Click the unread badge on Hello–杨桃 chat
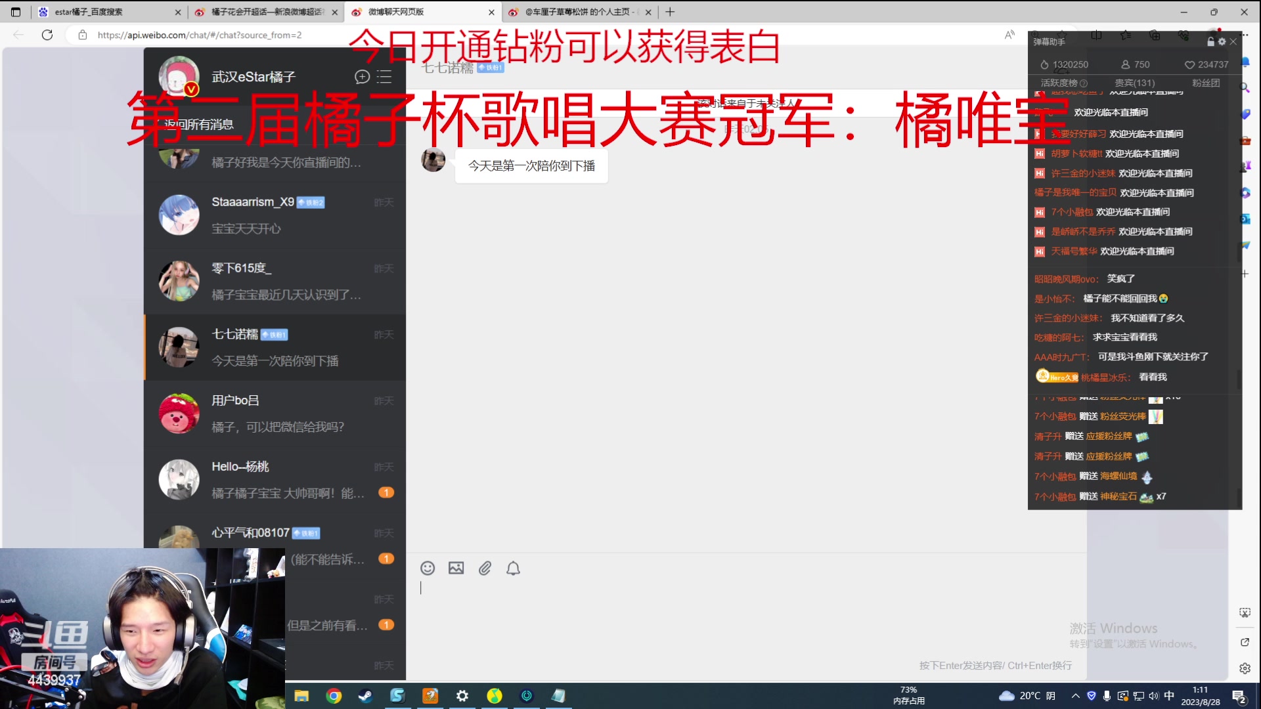The height and width of the screenshot is (709, 1261). (x=386, y=492)
